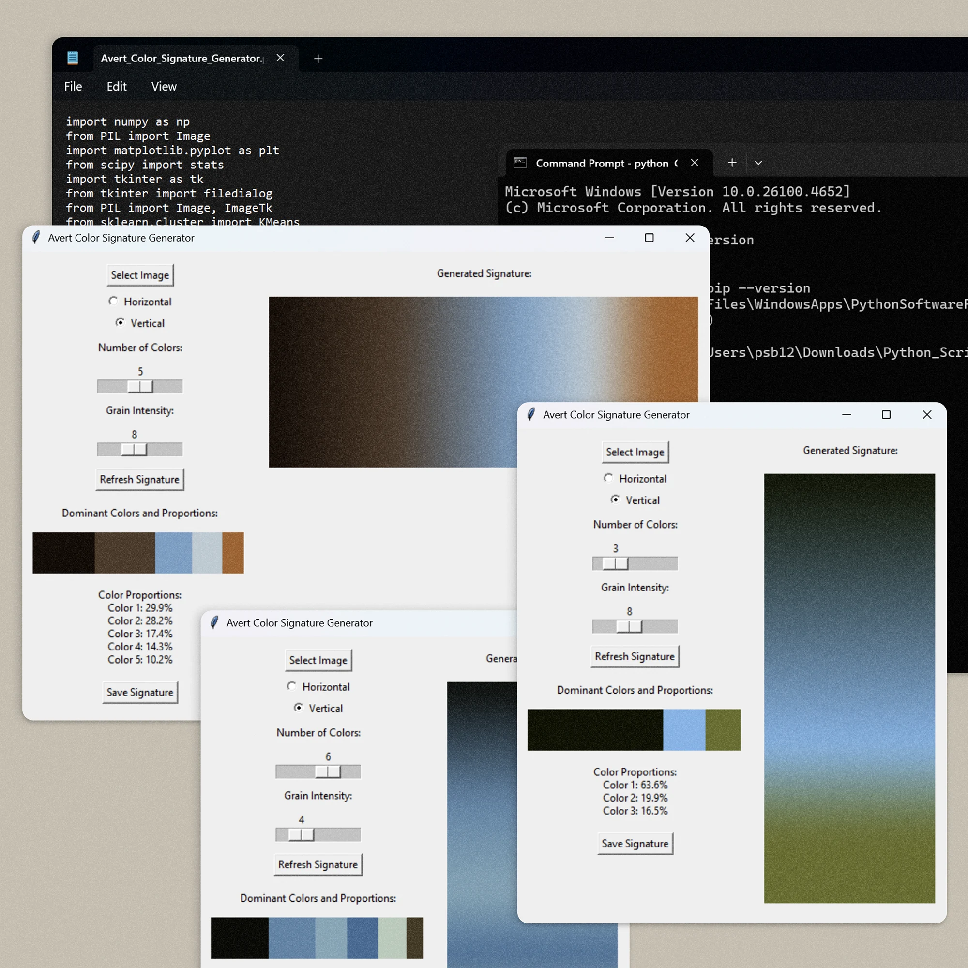Click Select Image in the bottom Avert window
The height and width of the screenshot is (968, 968).
tap(318, 660)
